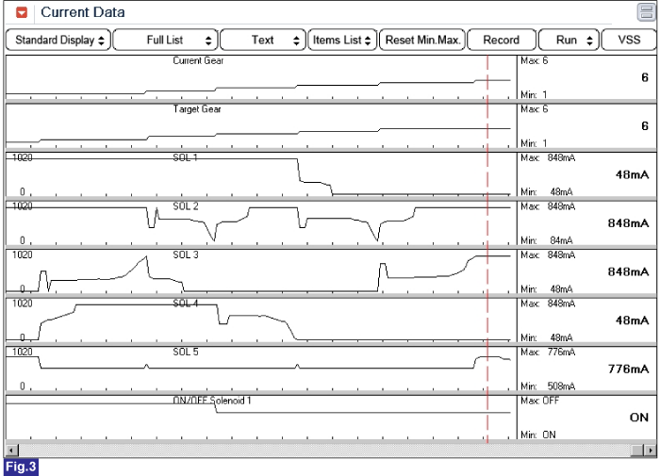Click the ON/OFF Solenoid 1 value ON

(639, 418)
